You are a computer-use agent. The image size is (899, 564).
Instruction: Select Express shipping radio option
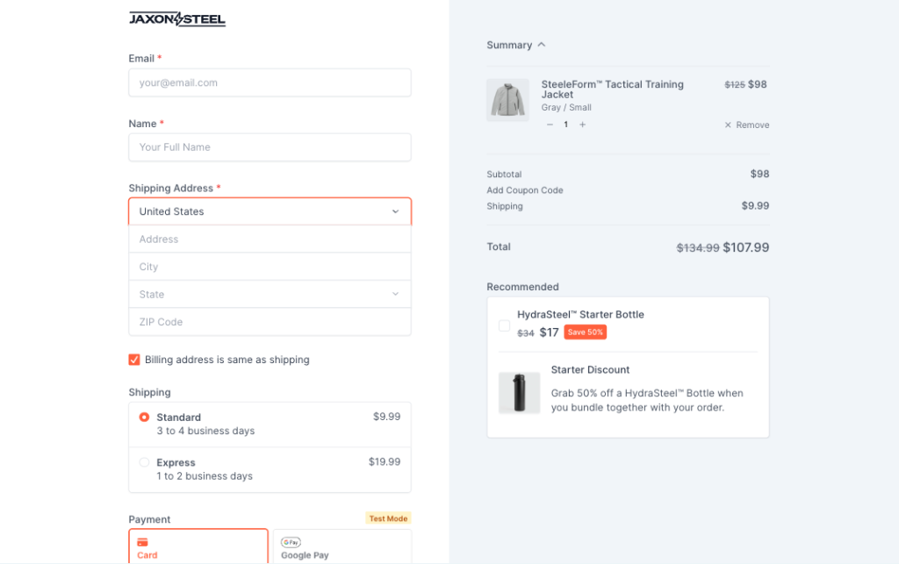[x=144, y=462]
